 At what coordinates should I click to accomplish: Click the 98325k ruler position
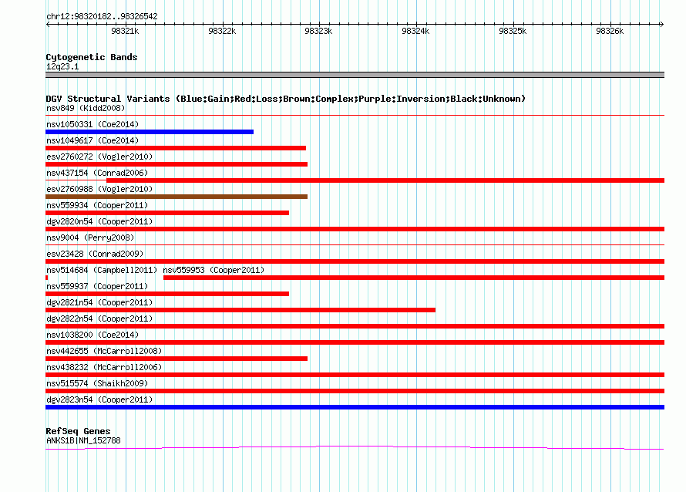tap(513, 31)
